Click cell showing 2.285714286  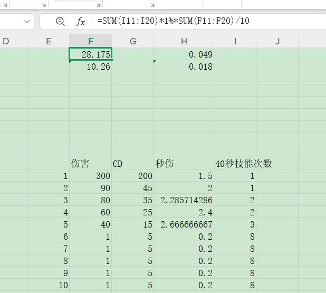pyautogui.click(x=184, y=200)
